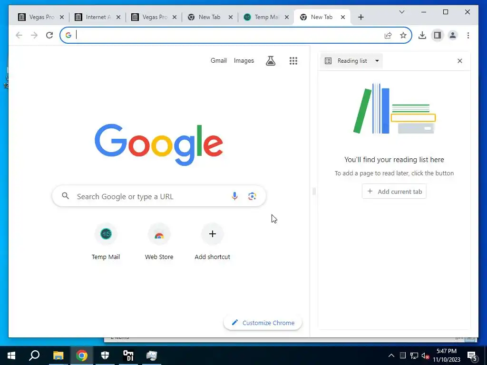Open the Gmail link
Viewport: 487px width, 365px height.
(219, 60)
